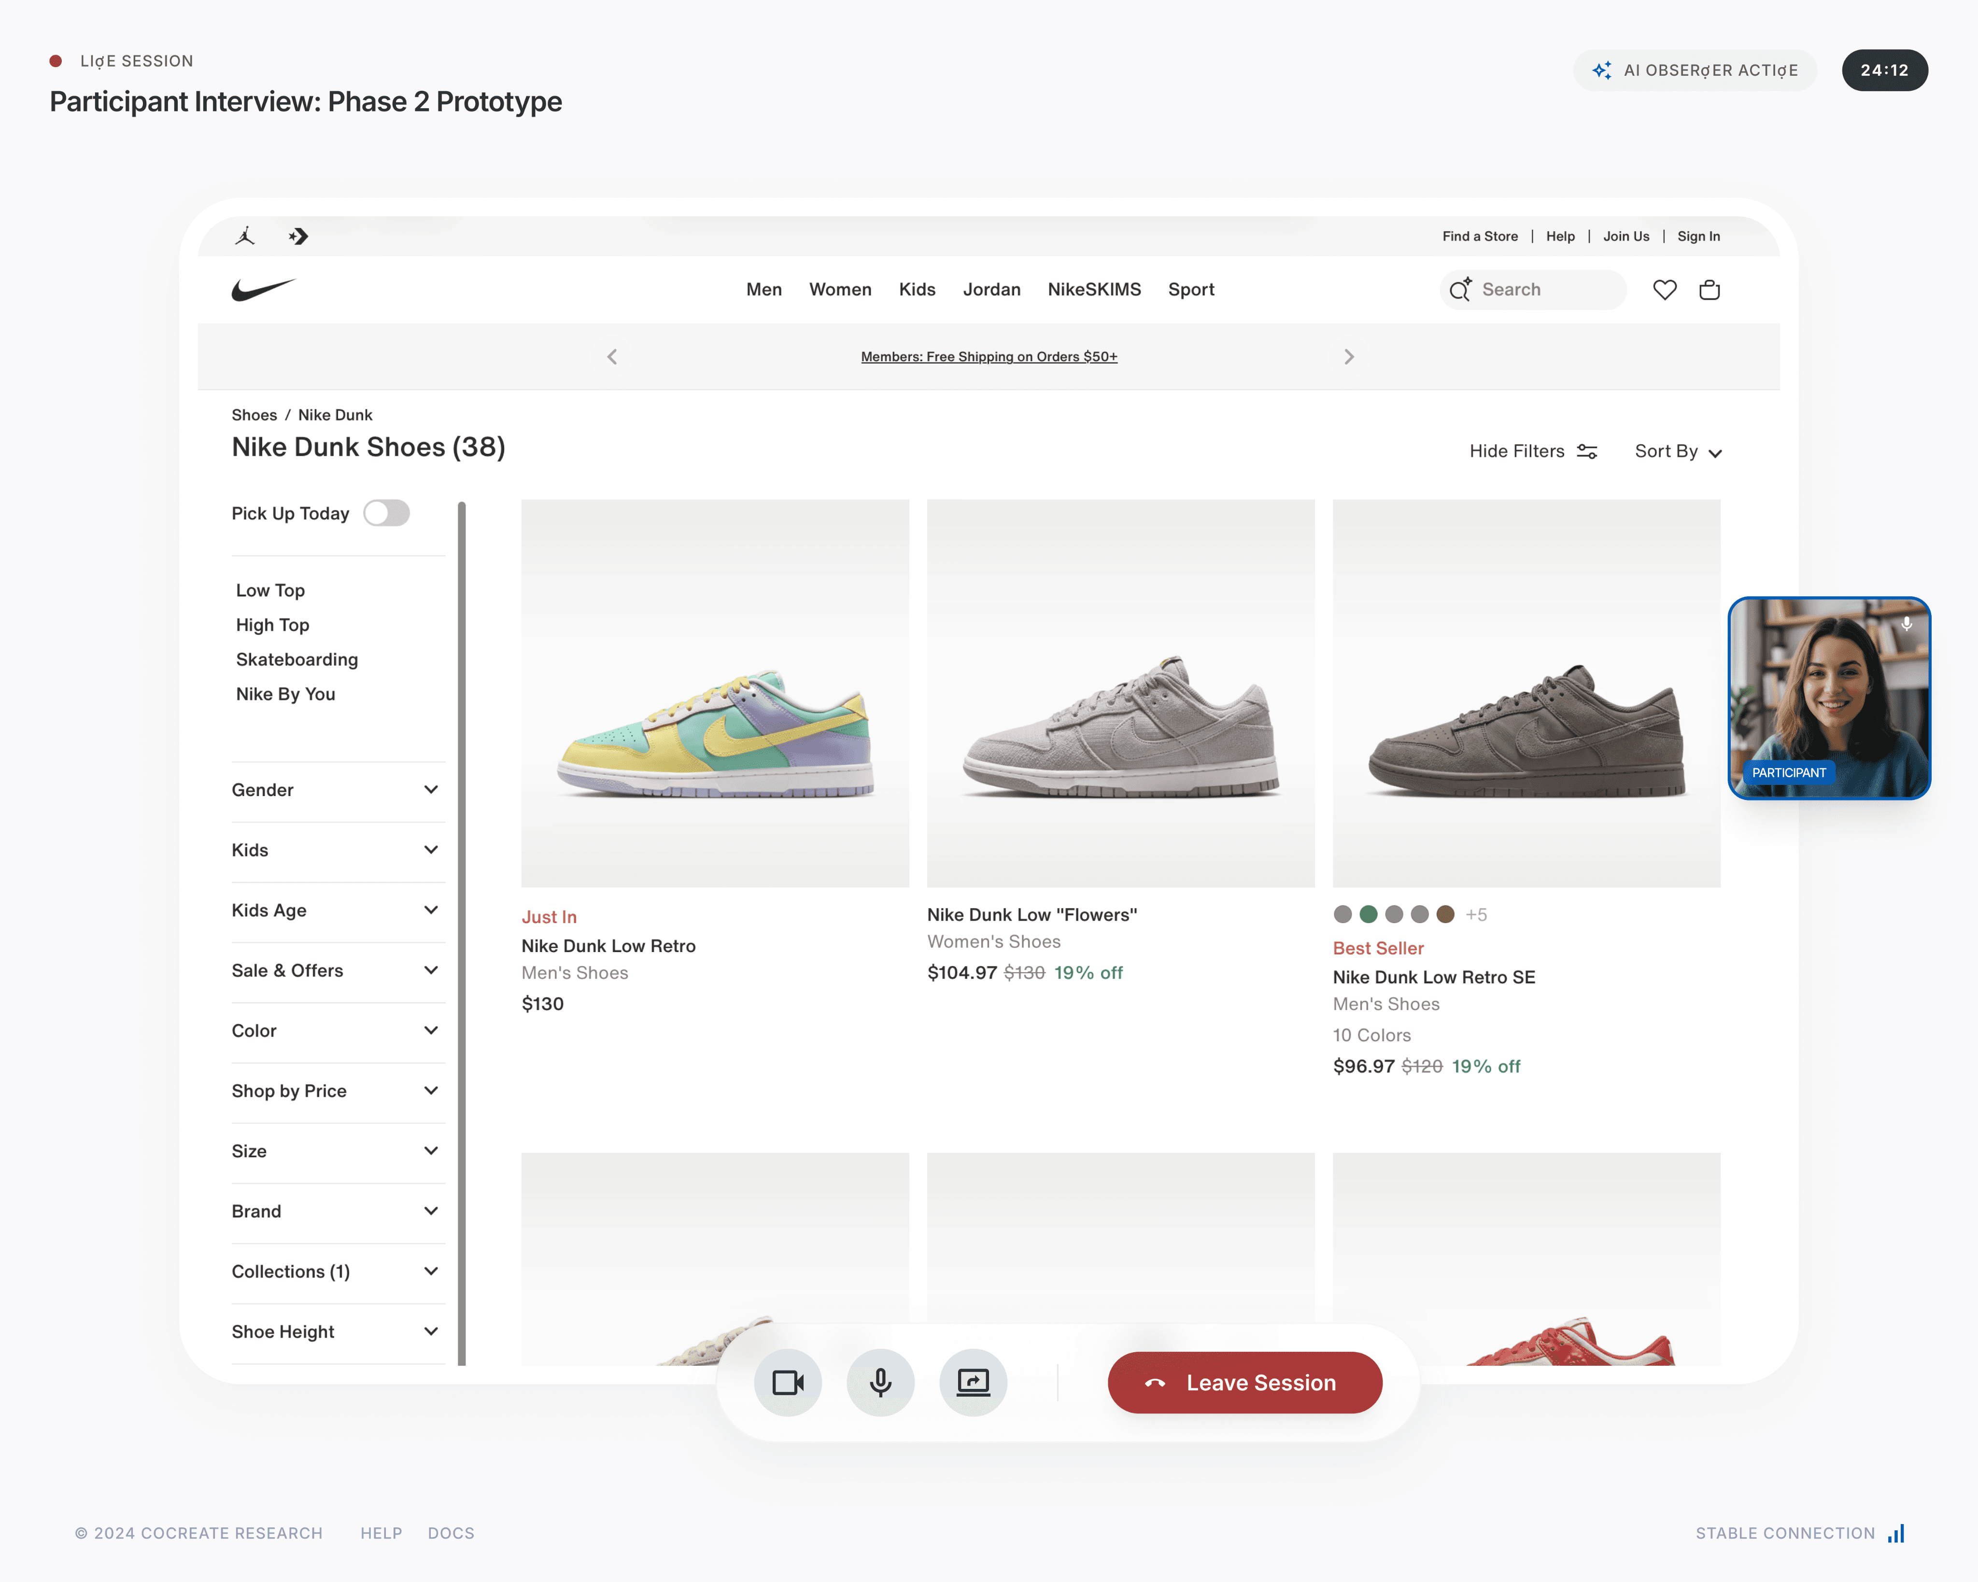
Task: Expand the Shop by Price filter
Action: 336,1091
